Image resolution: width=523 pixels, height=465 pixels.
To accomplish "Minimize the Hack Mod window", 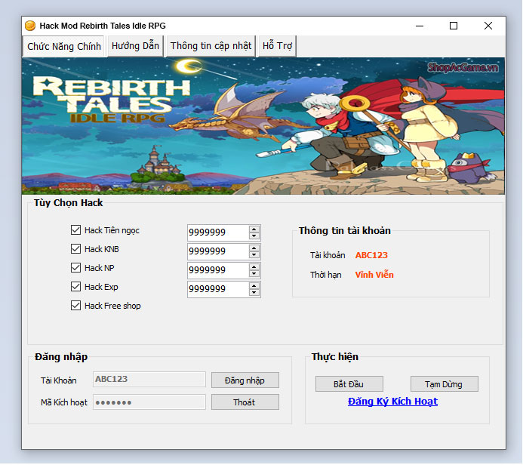I will 420,26.
